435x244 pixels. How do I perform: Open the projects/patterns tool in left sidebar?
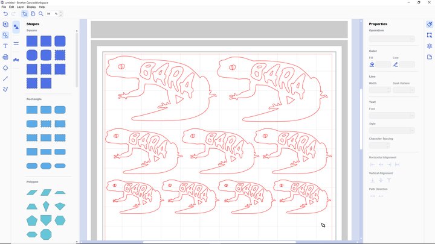pos(5,24)
